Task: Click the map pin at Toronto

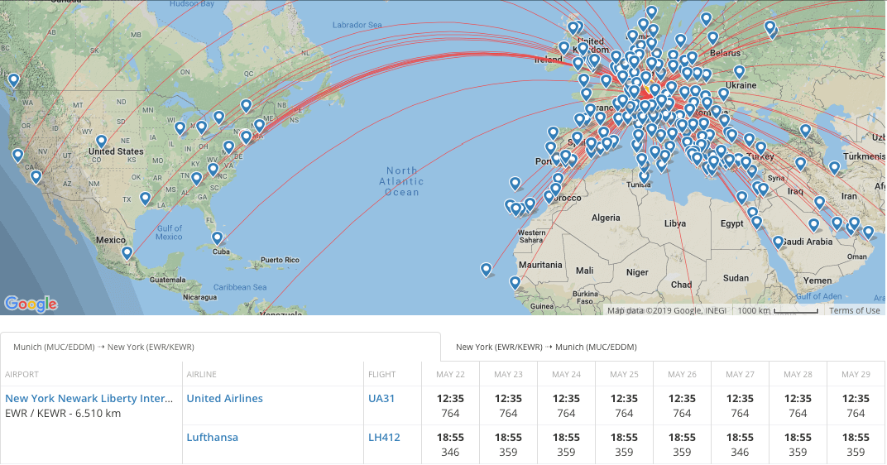Action: [219, 117]
